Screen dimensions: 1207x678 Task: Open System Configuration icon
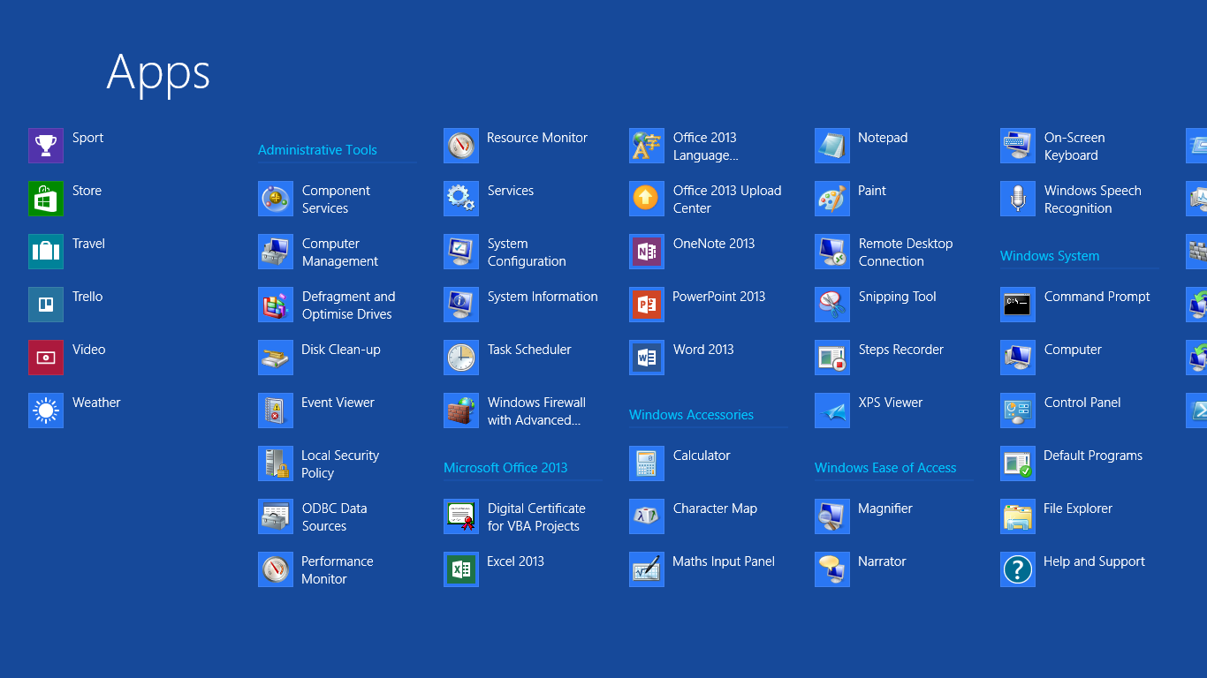pos(461,252)
